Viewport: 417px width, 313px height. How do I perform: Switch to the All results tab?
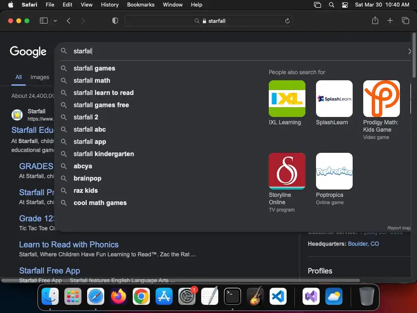click(18, 77)
